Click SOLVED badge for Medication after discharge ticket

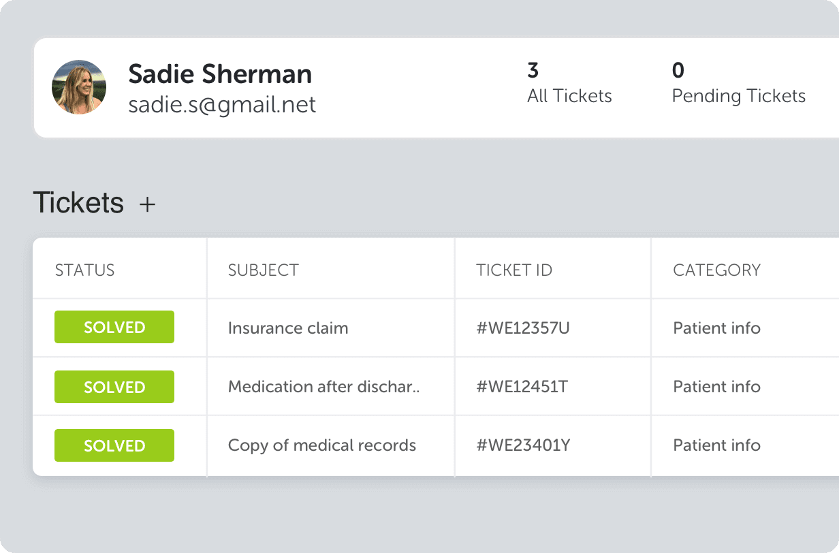point(114,387)
